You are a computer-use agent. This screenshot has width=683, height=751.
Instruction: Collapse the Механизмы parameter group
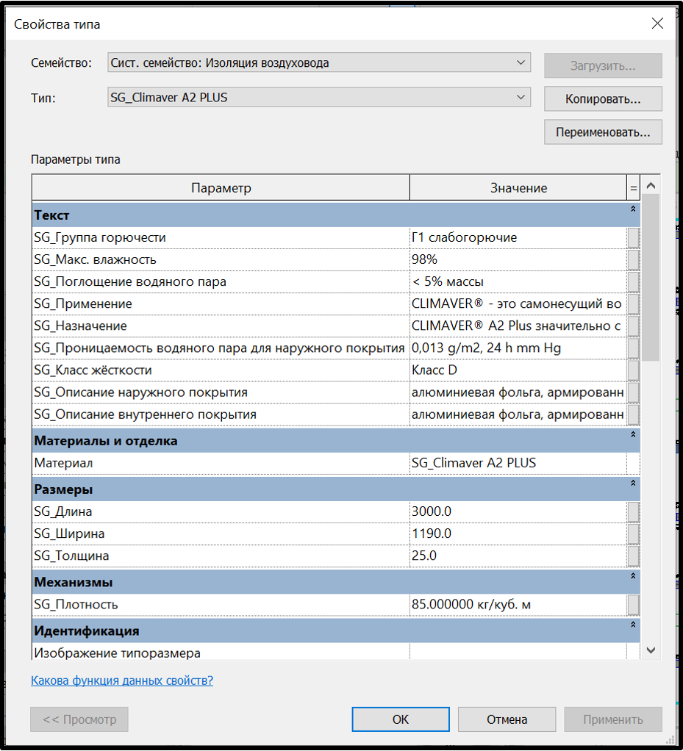pyautogui.click(x=633, y=576)
